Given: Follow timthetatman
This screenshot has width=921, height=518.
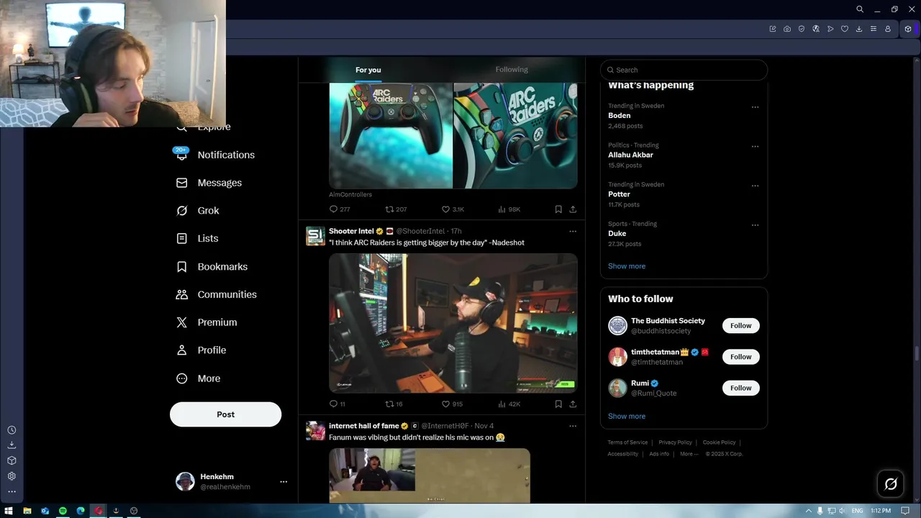Looking at the screenshot, I should (740, 357).
